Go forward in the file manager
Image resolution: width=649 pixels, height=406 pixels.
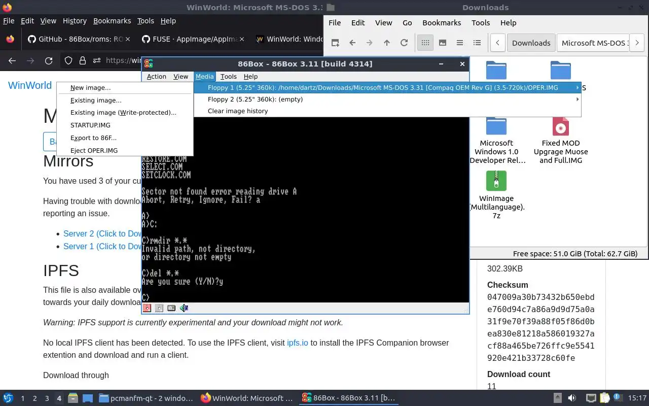coord(370,43)
